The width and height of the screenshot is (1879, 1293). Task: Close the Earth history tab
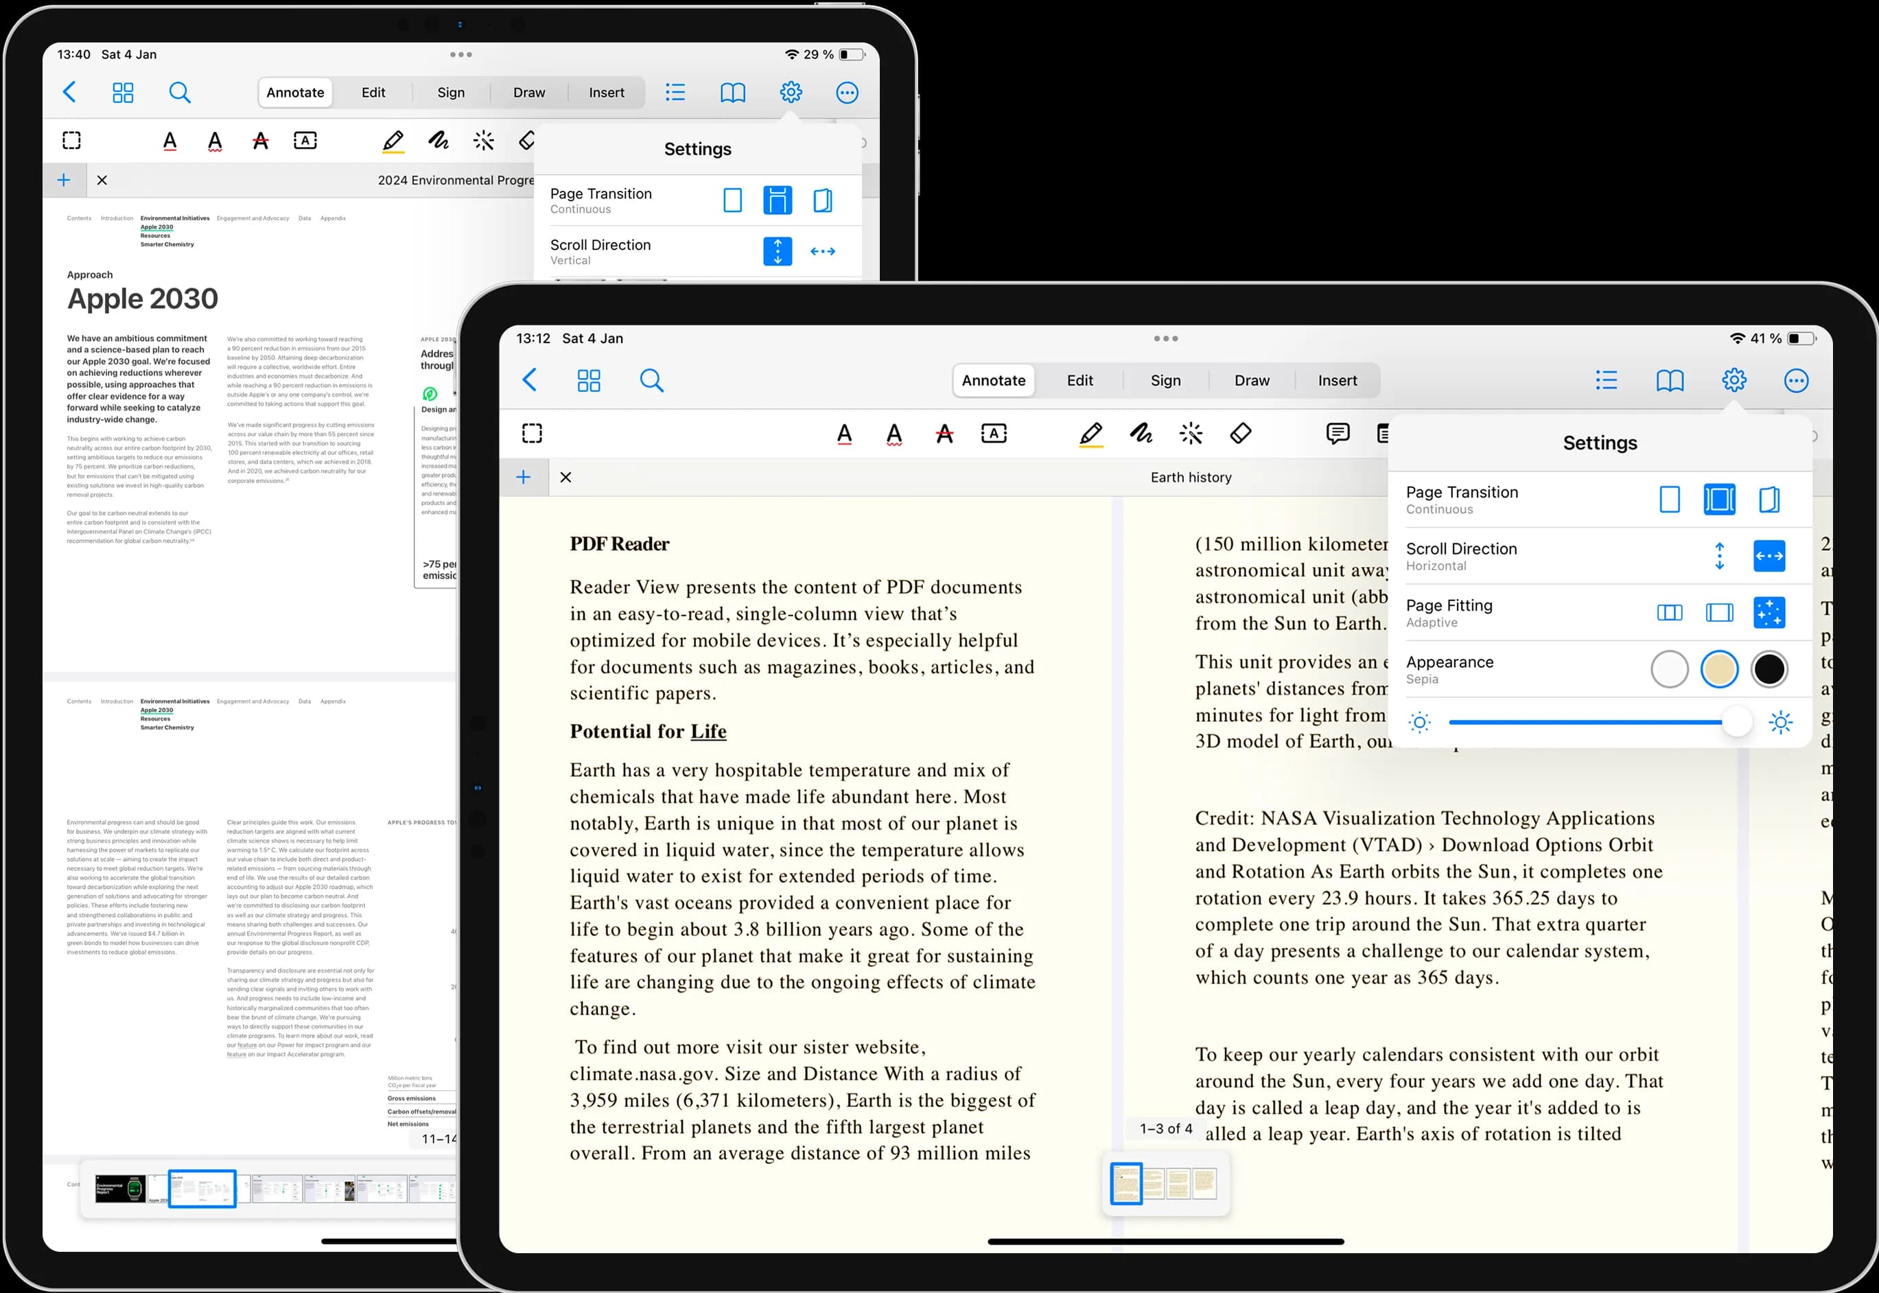[566, 477]
